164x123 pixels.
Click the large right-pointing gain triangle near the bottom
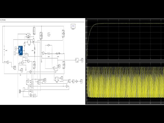(x=67, y=86)
